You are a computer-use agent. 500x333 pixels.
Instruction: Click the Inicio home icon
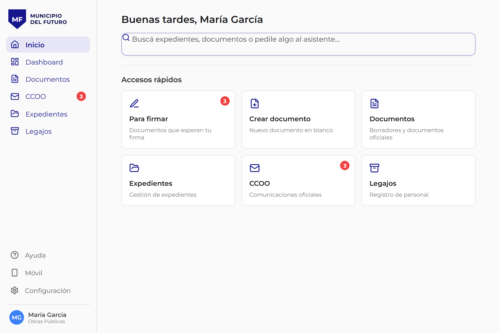[x=15, y=44]
